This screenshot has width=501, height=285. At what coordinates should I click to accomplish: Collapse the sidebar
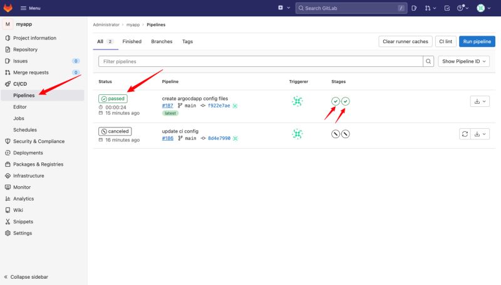click(26, 277)
